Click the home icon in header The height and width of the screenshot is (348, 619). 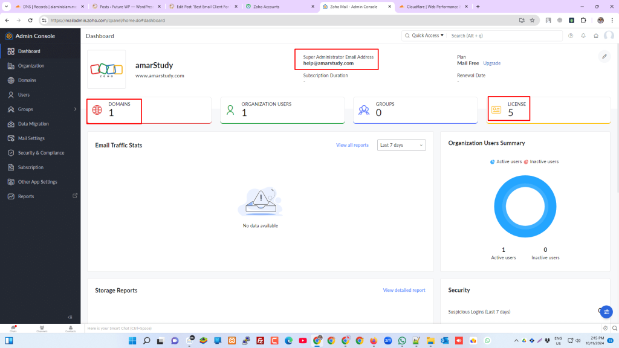[595, 36]
